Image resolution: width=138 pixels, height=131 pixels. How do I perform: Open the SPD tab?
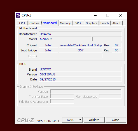pyautogui.click(x=78, y=23)
